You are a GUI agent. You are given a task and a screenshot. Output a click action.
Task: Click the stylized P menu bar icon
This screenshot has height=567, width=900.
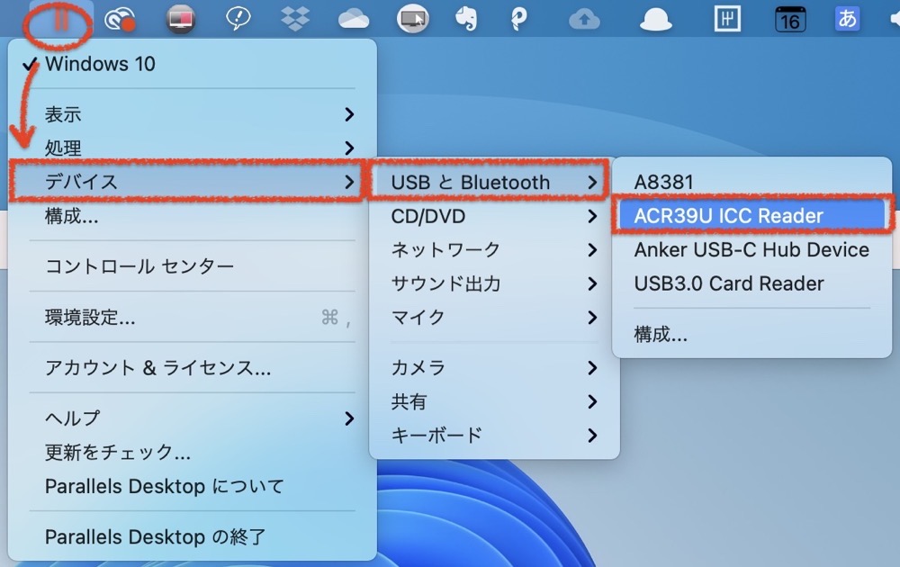[519, 19]
